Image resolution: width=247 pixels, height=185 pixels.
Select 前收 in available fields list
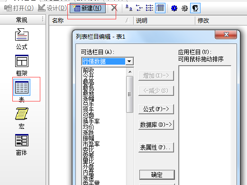pos(89,70)
